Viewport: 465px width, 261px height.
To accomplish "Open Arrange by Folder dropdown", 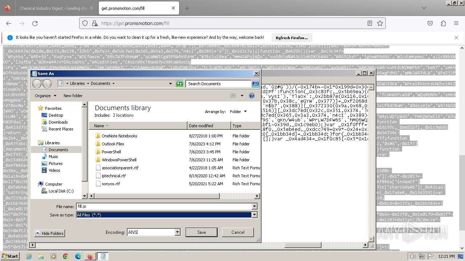I will (238, 112).
